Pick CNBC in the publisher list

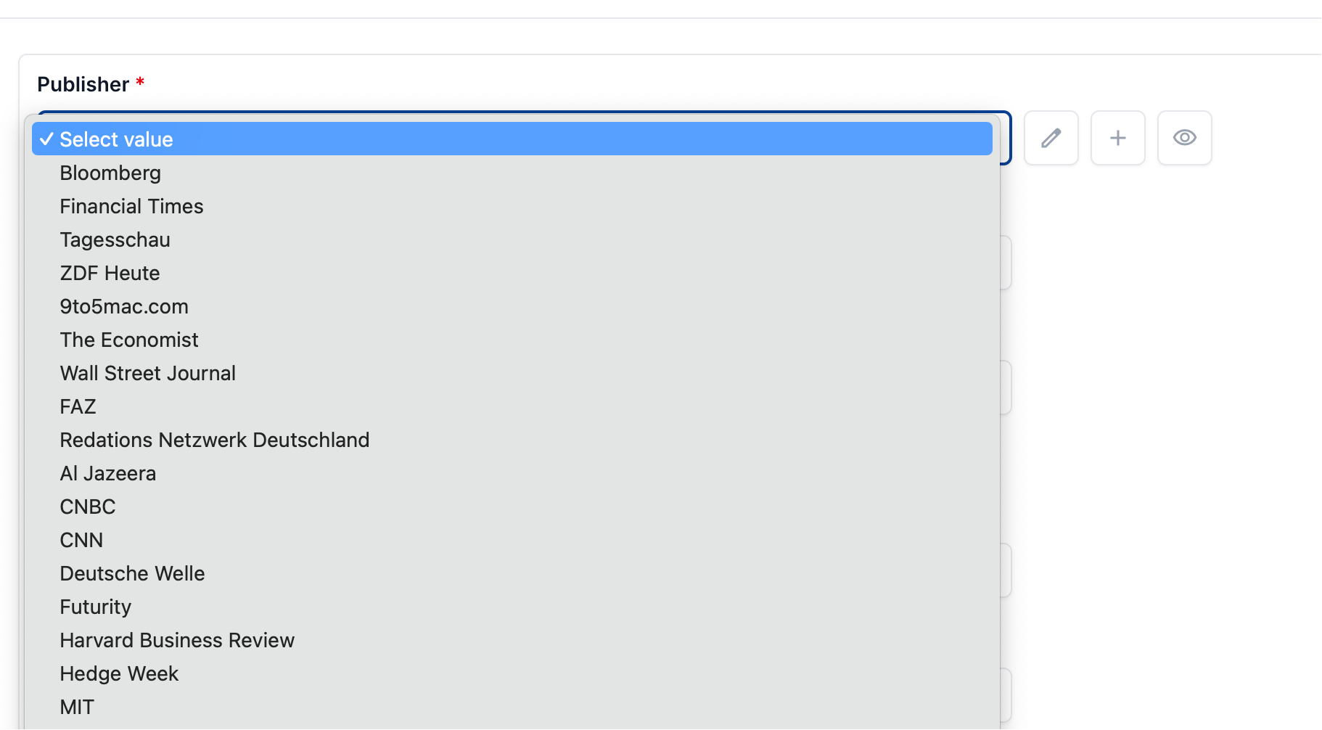(x=512, y=507)
